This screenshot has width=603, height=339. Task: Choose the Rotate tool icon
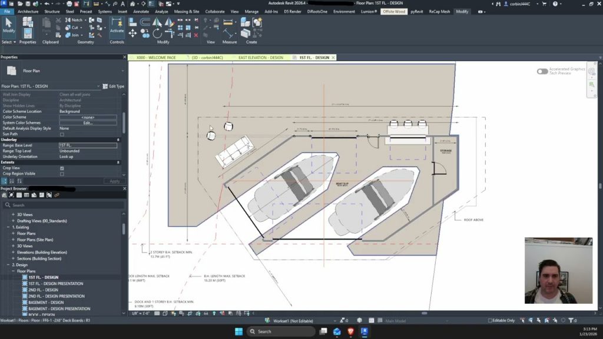(157, 34)
